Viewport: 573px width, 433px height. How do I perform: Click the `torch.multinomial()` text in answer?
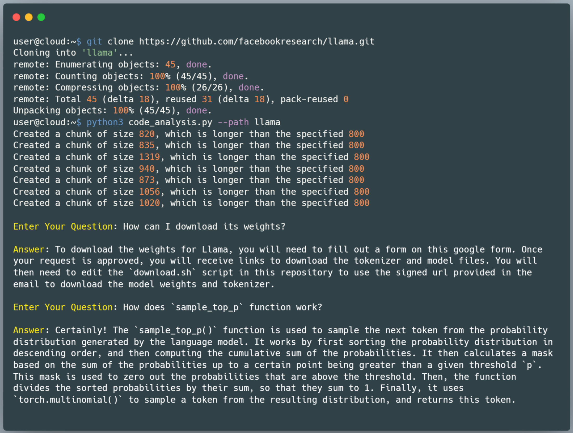point(68,400)
